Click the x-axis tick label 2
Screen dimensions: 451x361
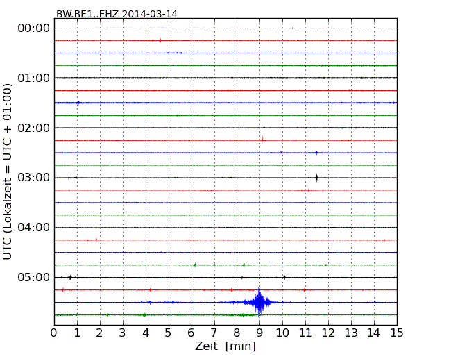coord(99,333)
